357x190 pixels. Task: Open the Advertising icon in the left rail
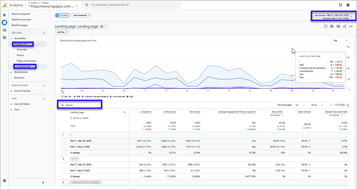coord(4,37)
